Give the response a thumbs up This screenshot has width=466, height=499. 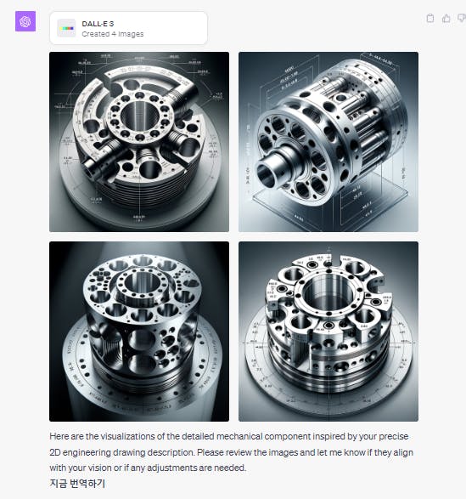pos(446,19)
